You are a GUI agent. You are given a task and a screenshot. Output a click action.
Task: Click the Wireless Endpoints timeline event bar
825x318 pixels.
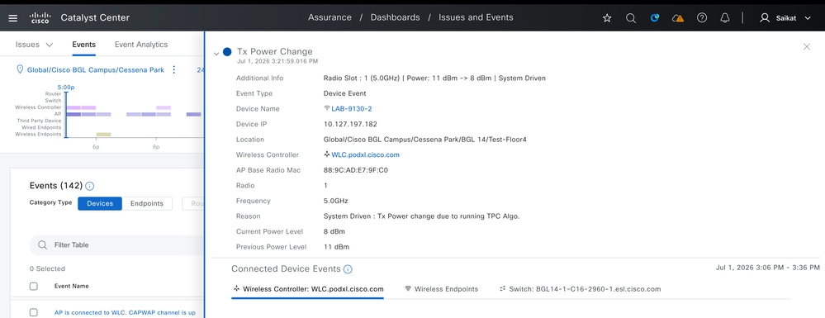[104, 135]
